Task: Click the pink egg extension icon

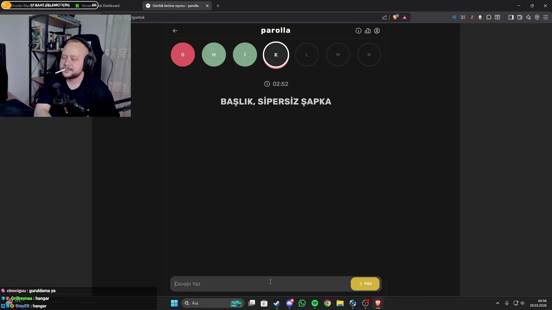Action: (480, 17)
